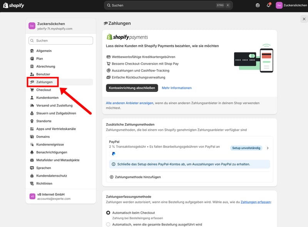Select 'Automatisch, wenn die gesamte Bestellung ausgeführt wird' option
The width and height of the screenshot is (308, 227).
pyautogui.click(x=108, y=224)
